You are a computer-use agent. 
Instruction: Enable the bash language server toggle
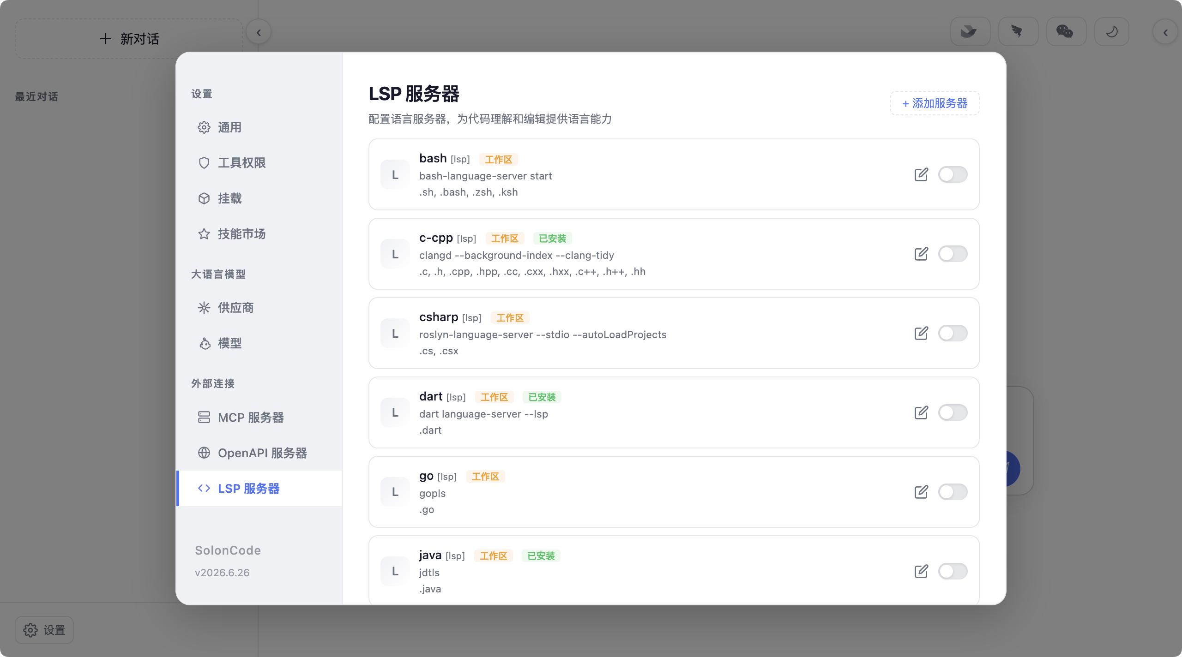point(953,174)
